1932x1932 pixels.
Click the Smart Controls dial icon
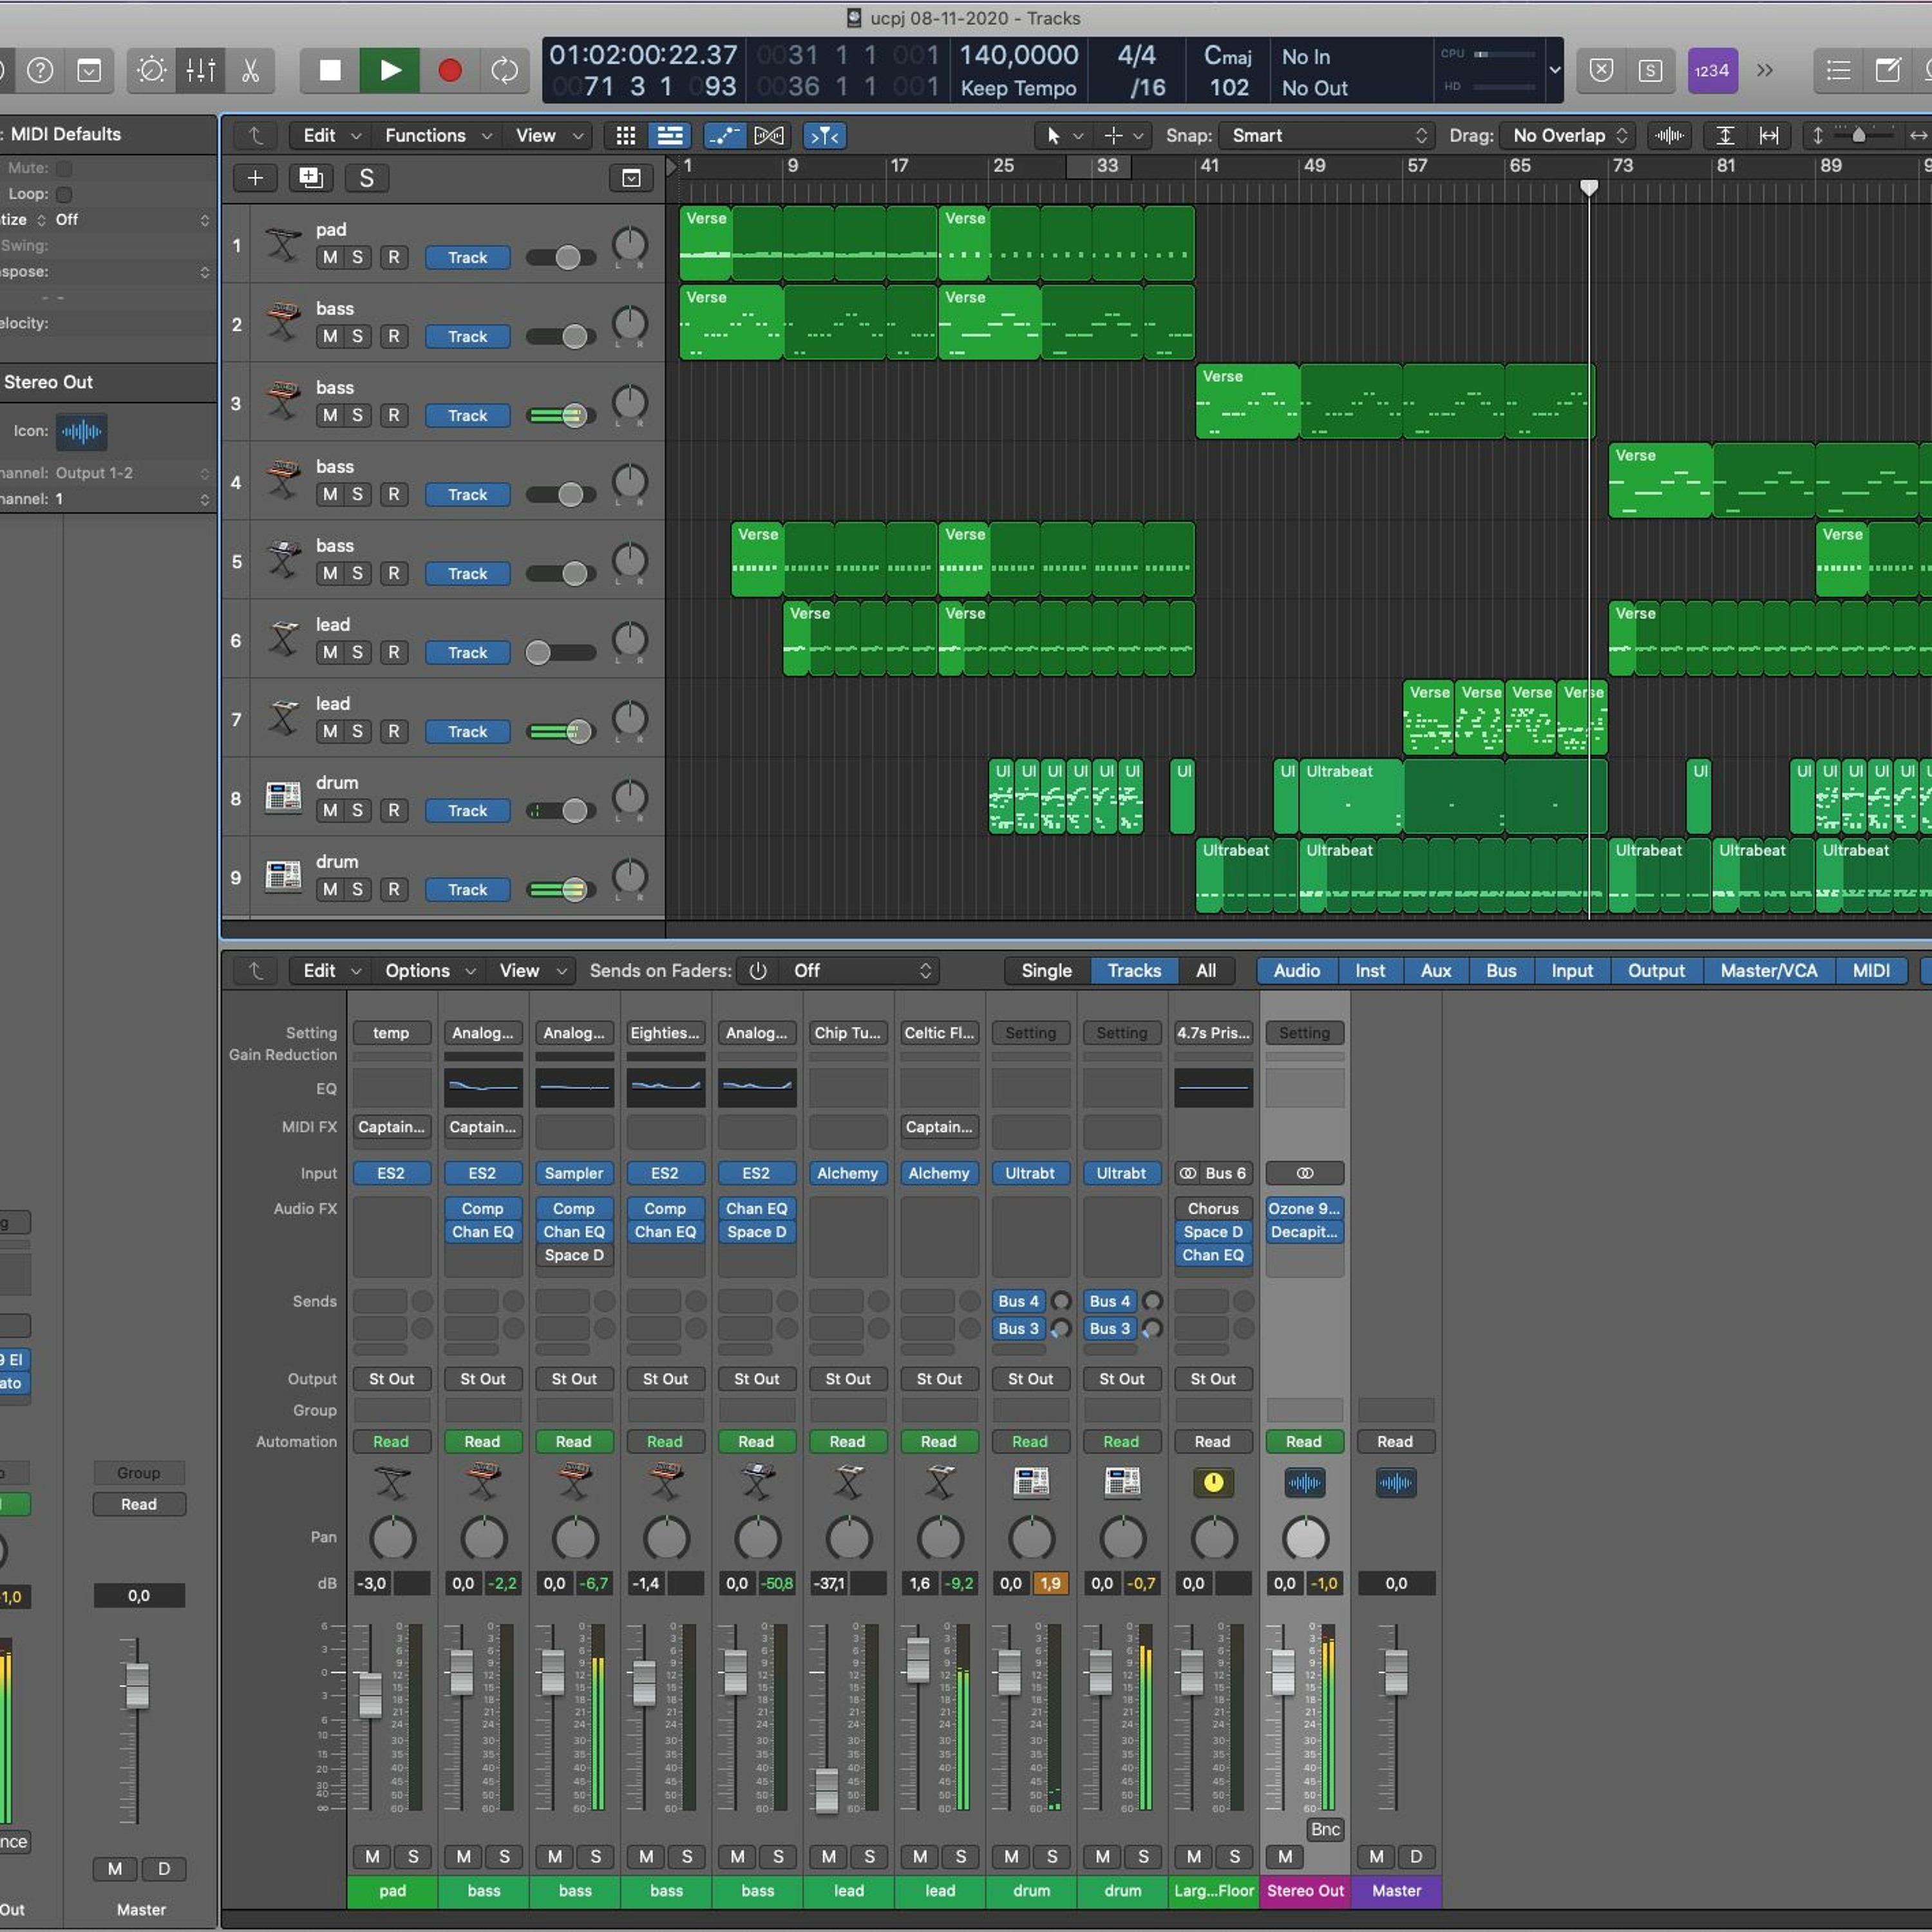tap(151, 70)
